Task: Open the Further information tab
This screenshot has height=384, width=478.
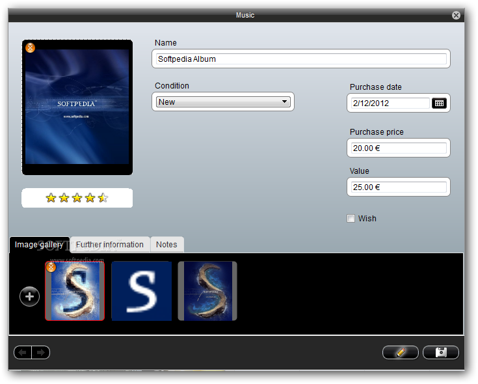Action: (110, 245)
